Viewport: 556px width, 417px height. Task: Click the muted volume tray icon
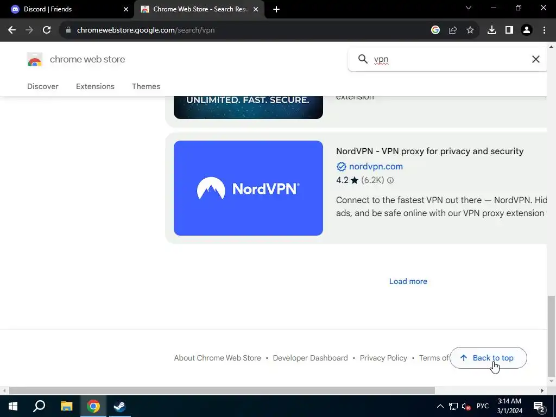point(466,406)
